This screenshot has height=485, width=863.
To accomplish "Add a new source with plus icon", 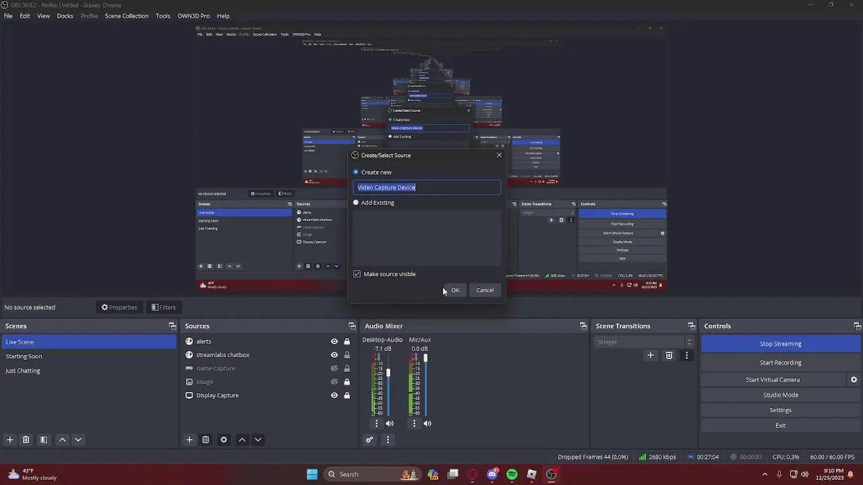I will point(189,440).
